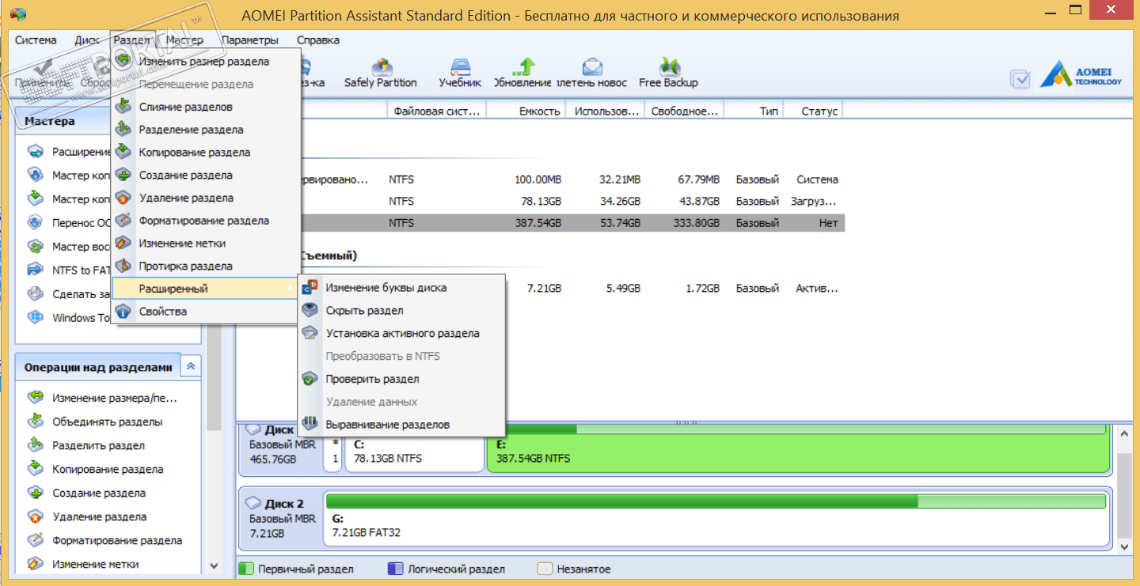Open the Расширенный submenu entry
1140x586 pixels.
click(204, 289)
